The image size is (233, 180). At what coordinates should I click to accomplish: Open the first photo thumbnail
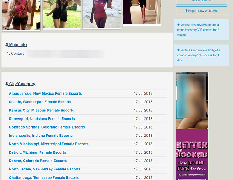click(x=21, y=15)
